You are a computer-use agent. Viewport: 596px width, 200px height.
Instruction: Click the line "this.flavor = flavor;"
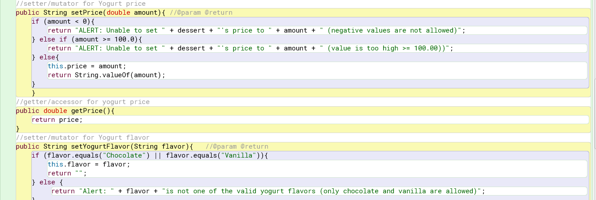click(x=89, y=164)
